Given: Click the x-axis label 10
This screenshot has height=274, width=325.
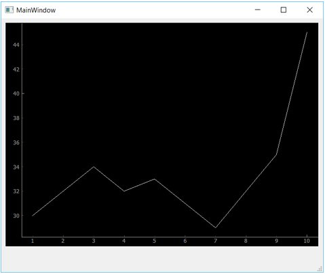Looking at the screenshot, I should (307, 241).
